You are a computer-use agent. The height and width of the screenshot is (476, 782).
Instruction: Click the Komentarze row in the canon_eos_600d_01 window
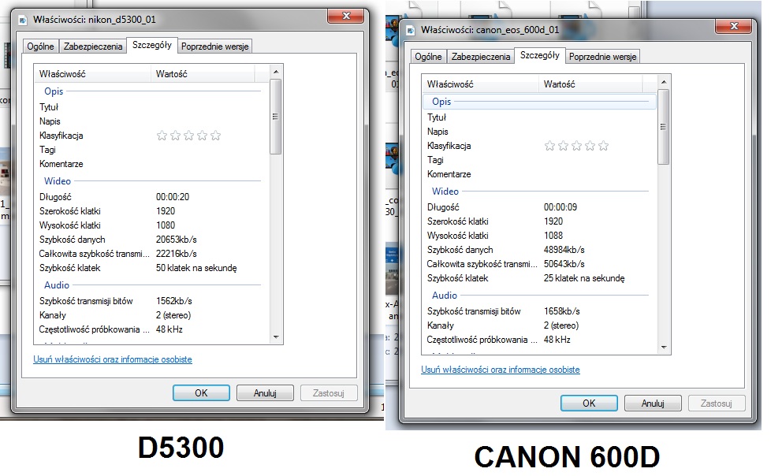coord(540,174)
